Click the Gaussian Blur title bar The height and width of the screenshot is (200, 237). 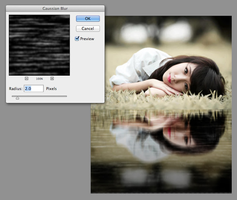click(x=55, y=8)
